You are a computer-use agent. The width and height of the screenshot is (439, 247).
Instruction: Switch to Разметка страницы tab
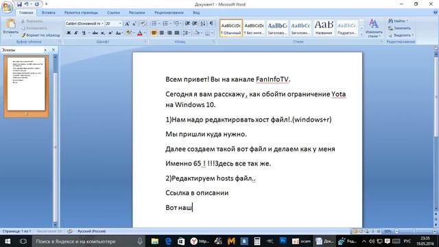point(81,12)
